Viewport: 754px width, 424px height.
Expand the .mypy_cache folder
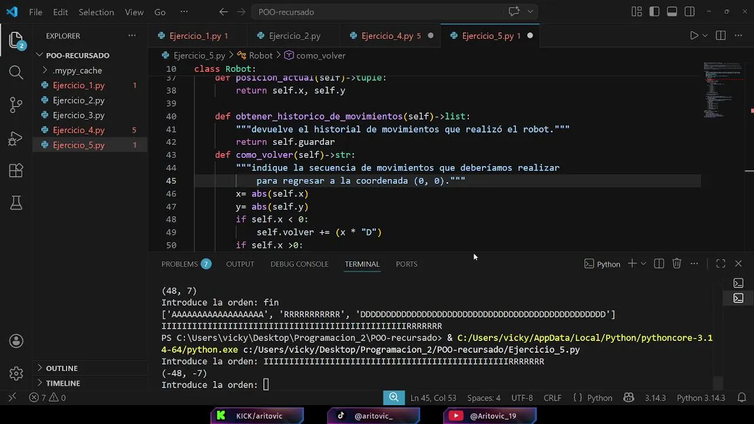[x=77, y=71]
